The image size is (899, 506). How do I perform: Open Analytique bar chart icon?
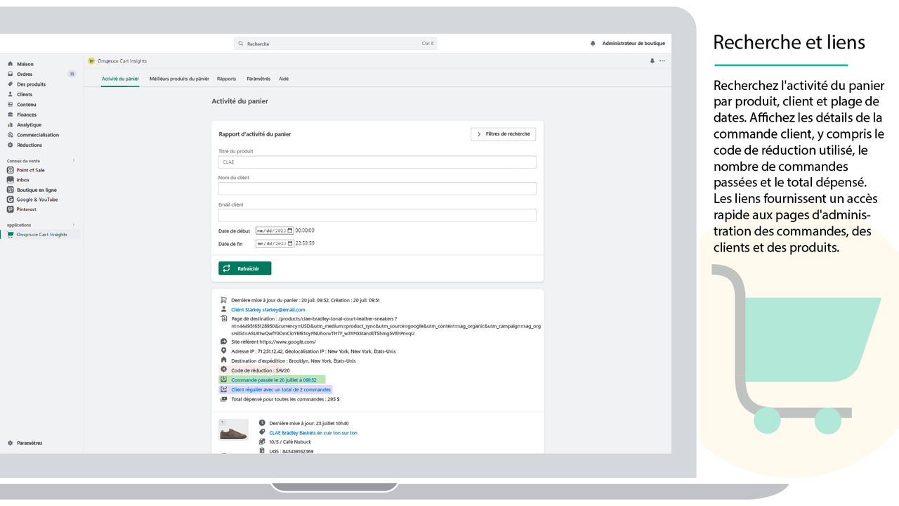pyautogui.click(x=11, y=124)
